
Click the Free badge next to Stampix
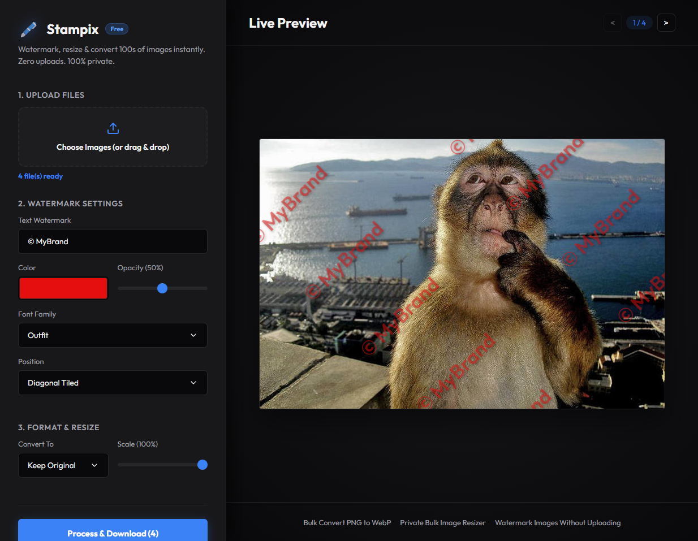(x=117, y=28)
